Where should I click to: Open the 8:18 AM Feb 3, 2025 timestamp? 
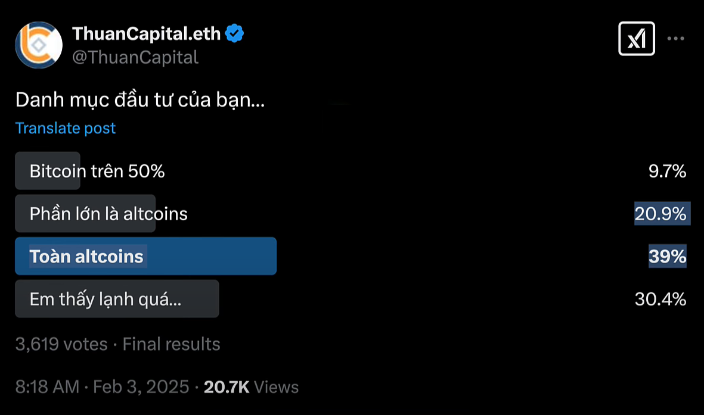(102, 387)
